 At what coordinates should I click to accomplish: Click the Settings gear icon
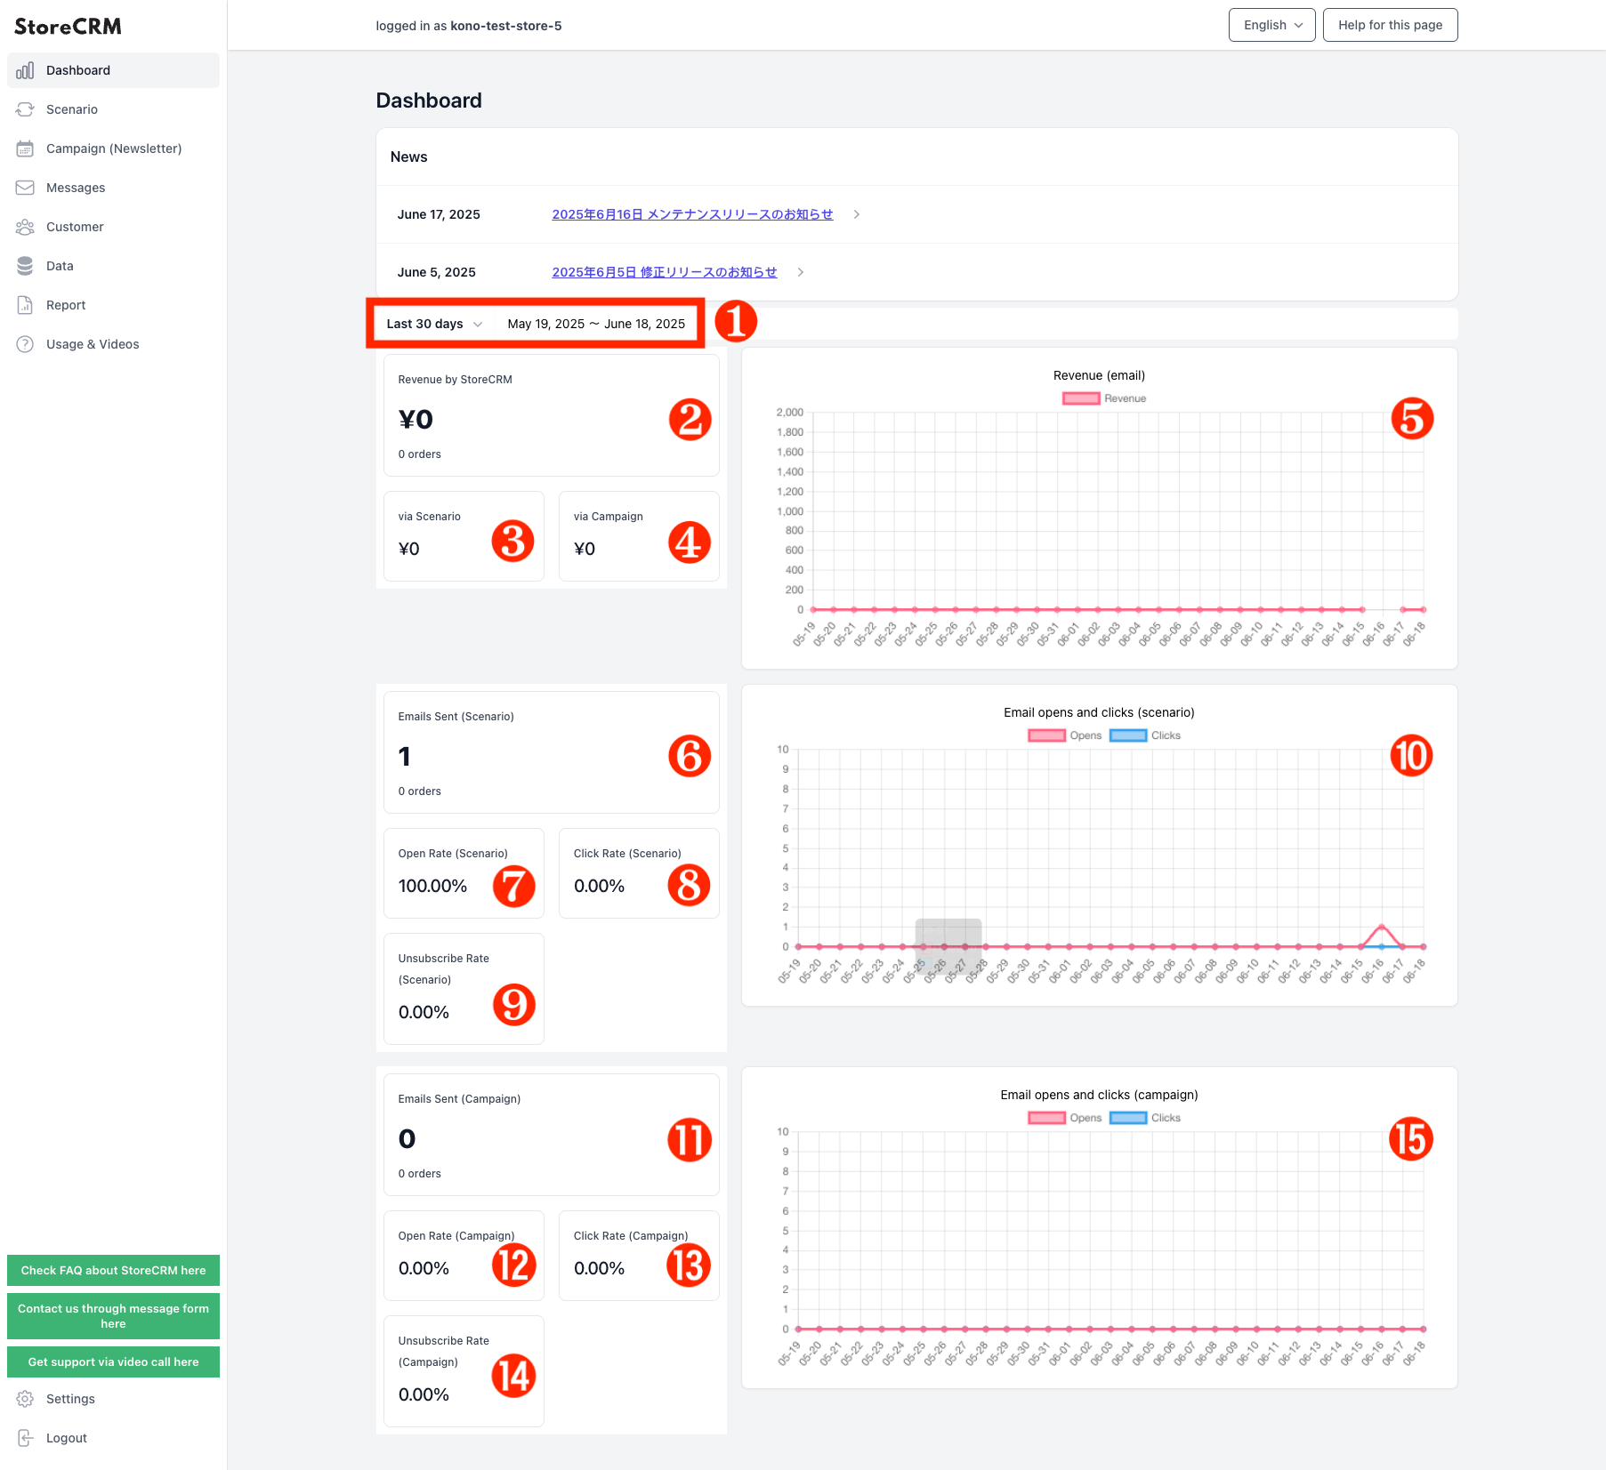pos(25,1399)
